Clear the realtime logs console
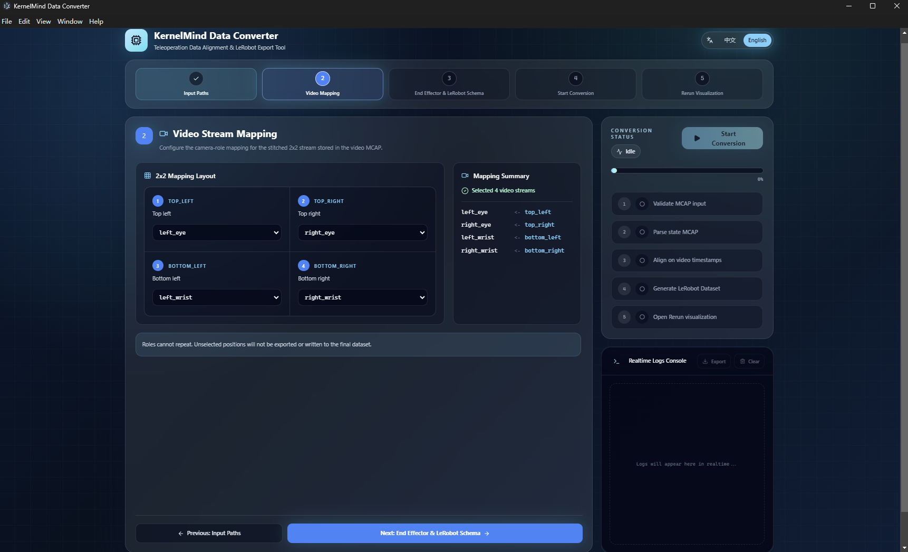Screen dimensions: 908x552 pyautogui.click(x=749, y=361)
